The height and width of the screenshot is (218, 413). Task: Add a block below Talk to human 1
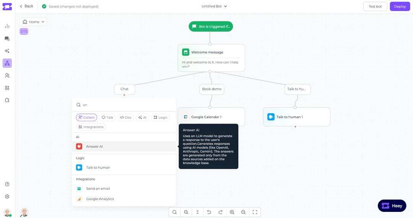(295, 127)
